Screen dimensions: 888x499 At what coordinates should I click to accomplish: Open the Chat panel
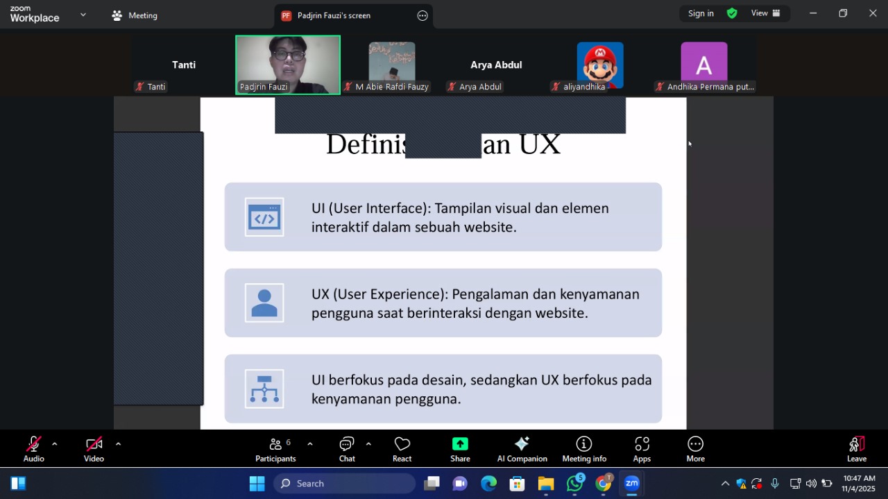pos(347,449)
